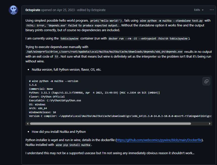Open the three-dot comment options menu
217x165 pixels.
point(212,10)
